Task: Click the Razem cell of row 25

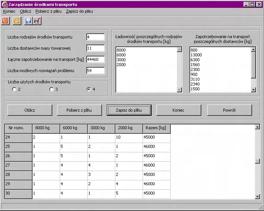Action: 156,148
